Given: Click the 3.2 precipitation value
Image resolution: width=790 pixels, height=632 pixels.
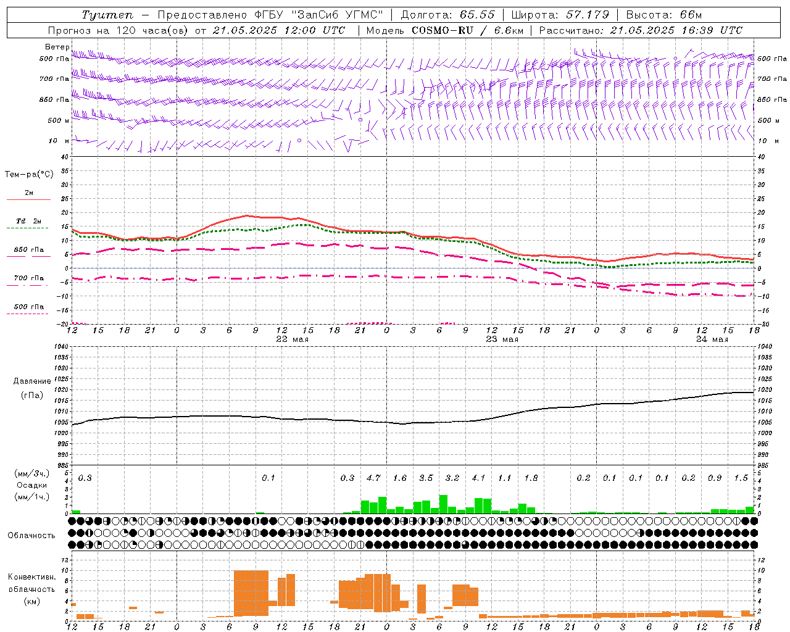Looking at the screenshot, I should pos(452,478).
